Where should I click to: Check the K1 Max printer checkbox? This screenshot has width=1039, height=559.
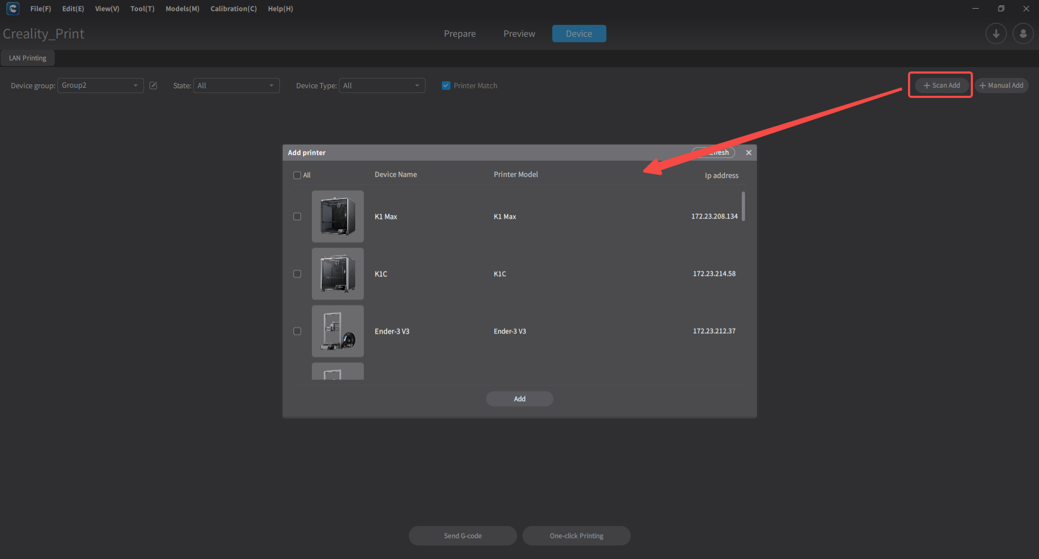tap(297, 216)
